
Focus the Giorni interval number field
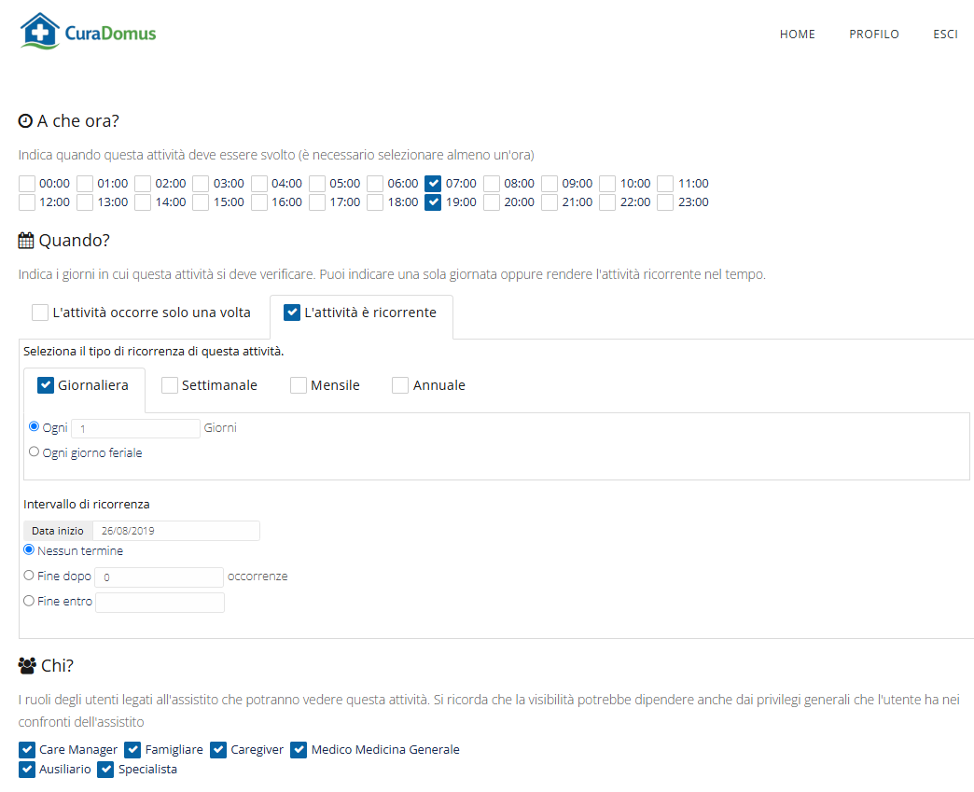tap(136, 428)
